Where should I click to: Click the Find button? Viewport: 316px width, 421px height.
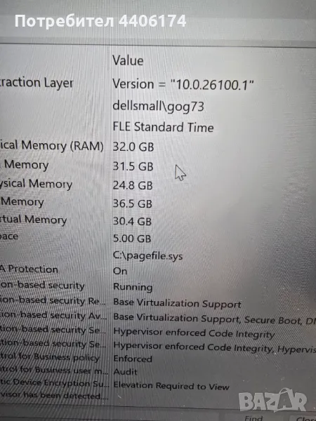point(254,418)
